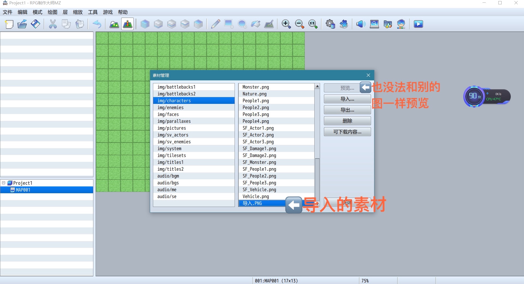Select People3.png in file list
The height and width of the screenshot is (284, 524).
click(276, 114)
